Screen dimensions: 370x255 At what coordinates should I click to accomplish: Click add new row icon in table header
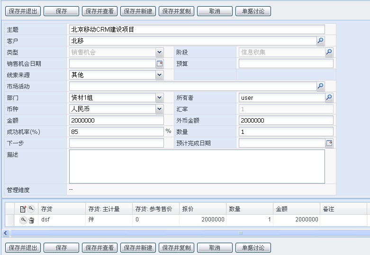click(x=23, y=209)
